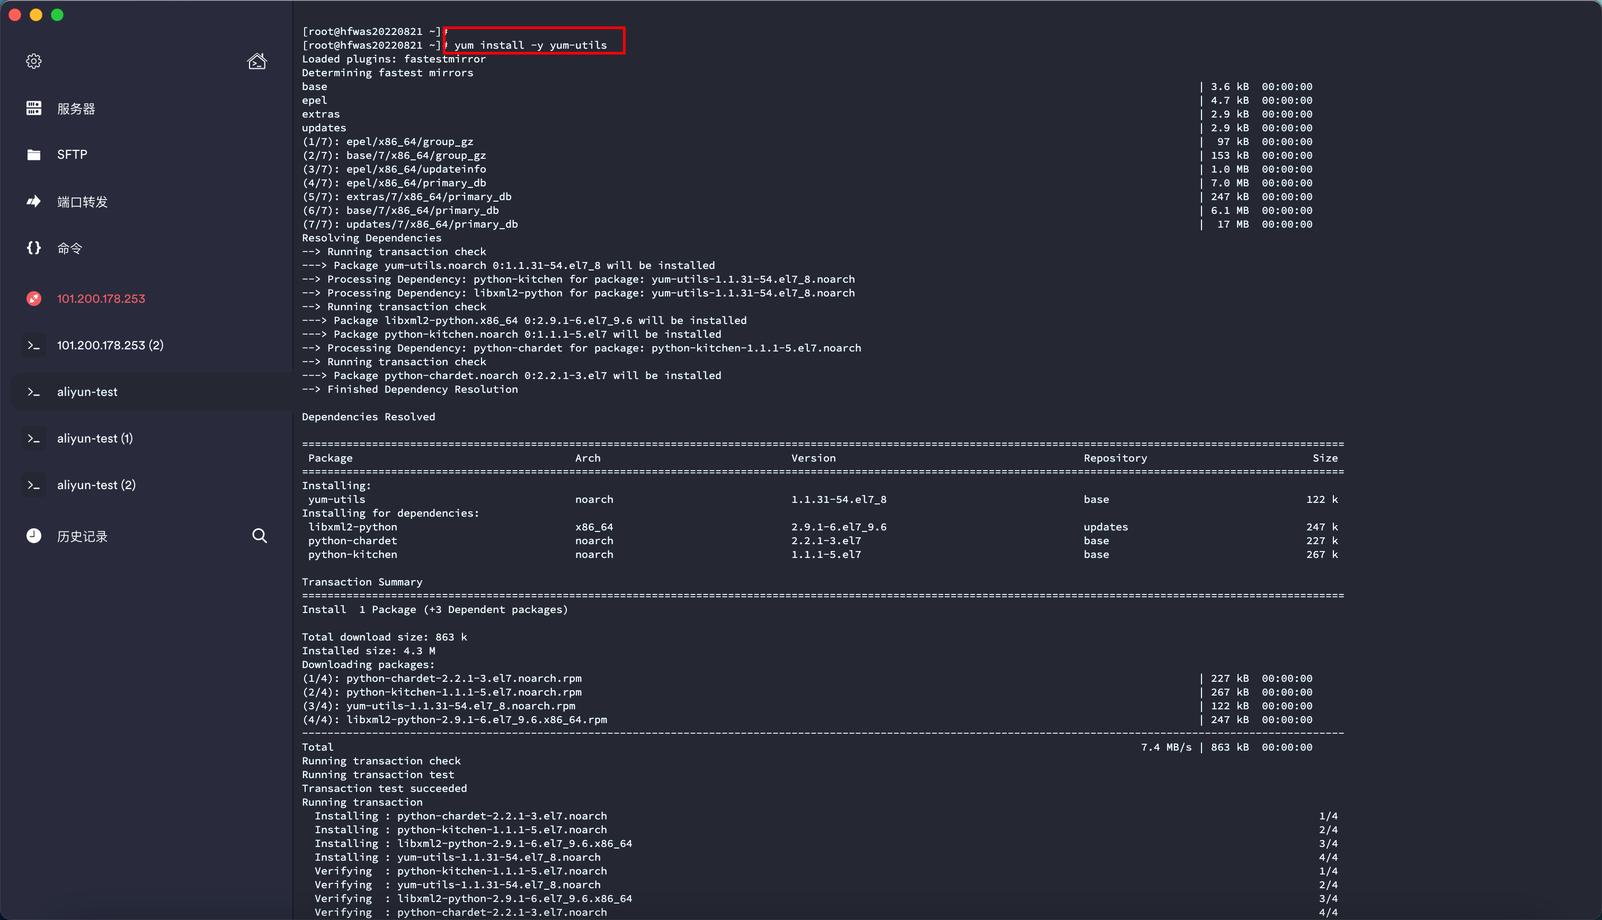Viewport: 1602px width, 920px height.
Task: Click the commands curly braces icon
Action: (x=33, y=248)
